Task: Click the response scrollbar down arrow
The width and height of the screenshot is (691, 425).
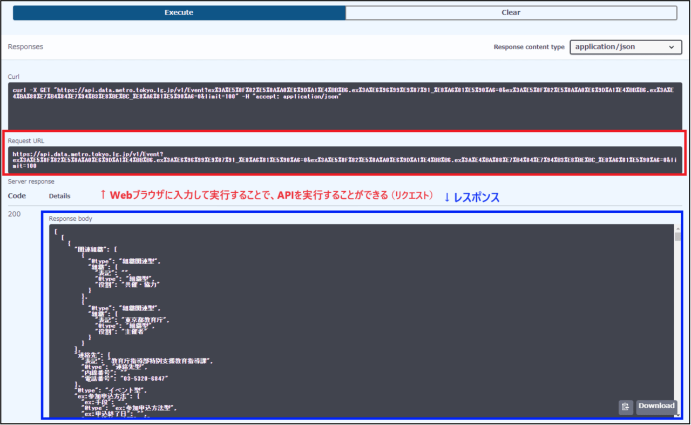Action: (x=678, y=415)
